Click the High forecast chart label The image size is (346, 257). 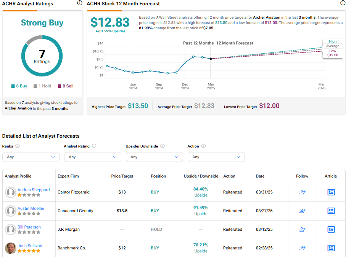333,41
